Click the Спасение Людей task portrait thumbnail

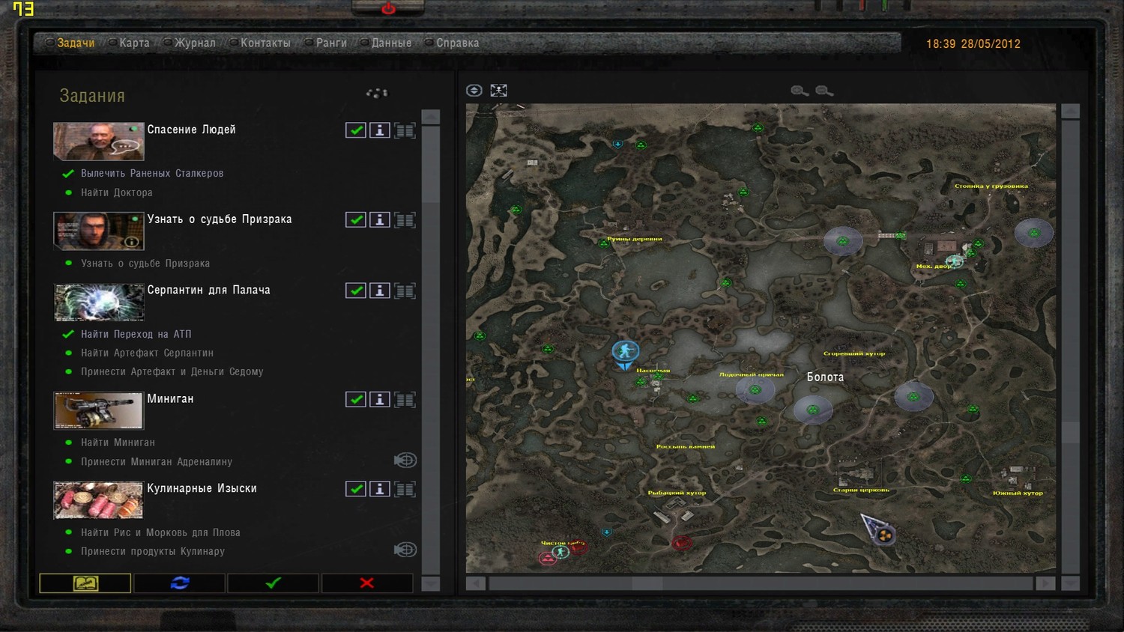98,141
